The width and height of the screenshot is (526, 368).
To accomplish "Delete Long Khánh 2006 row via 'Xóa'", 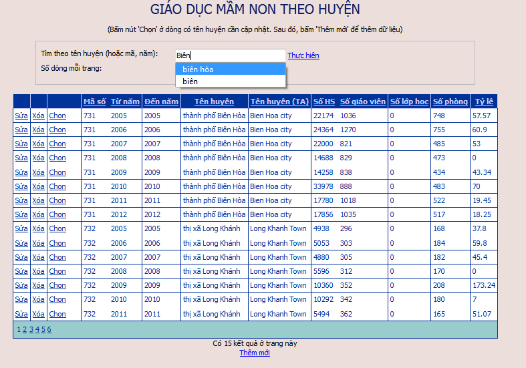I will click(38, 243).
